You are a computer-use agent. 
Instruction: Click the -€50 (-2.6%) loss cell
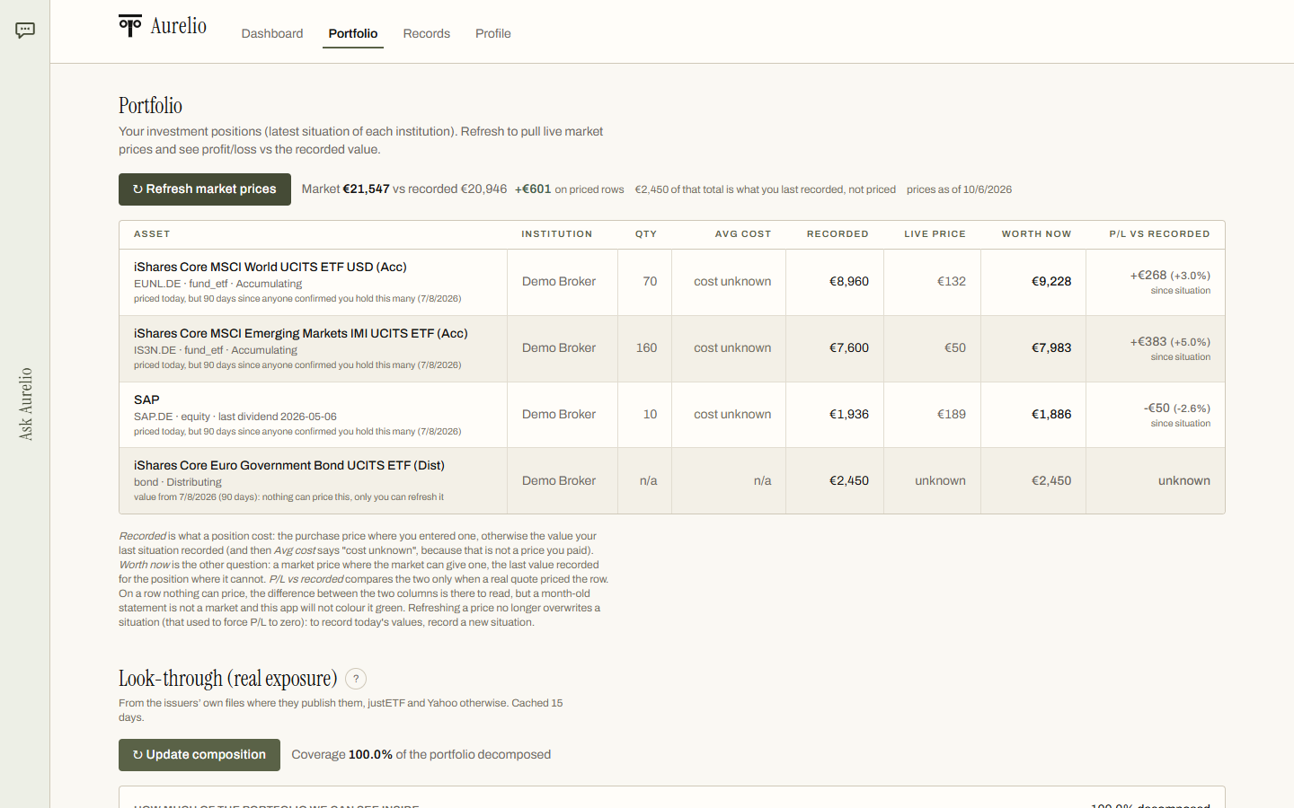pyautogui.click(x=1177, y=408)
